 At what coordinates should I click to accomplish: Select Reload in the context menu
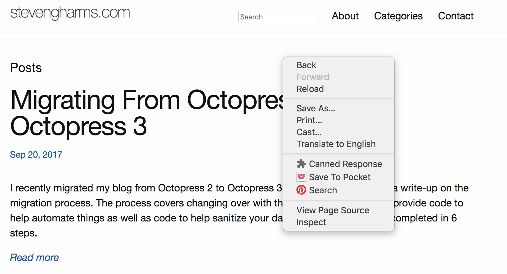(x=310, y=89)
